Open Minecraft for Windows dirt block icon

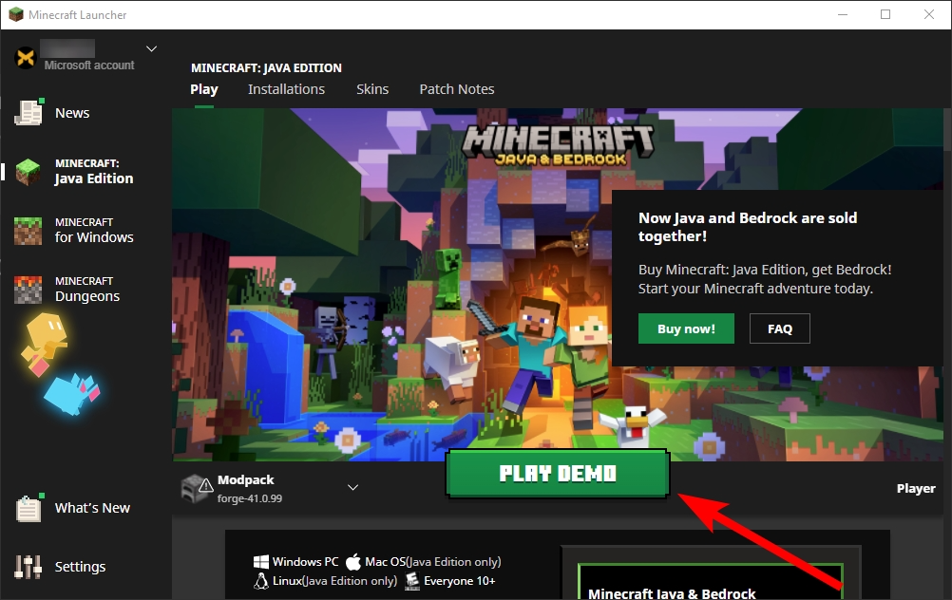click(28, 231)
